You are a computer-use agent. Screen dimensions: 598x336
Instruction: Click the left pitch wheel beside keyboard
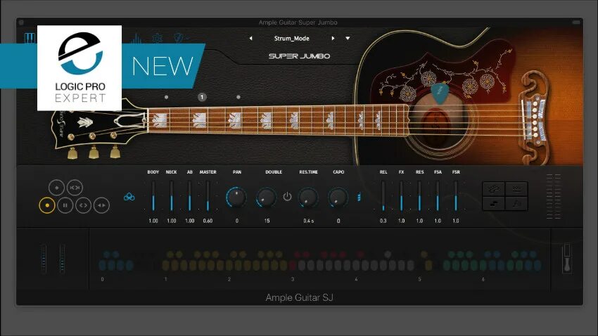coord(44,259)
